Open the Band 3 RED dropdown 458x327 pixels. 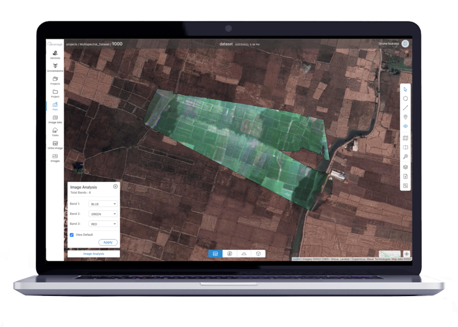point(103,223)
